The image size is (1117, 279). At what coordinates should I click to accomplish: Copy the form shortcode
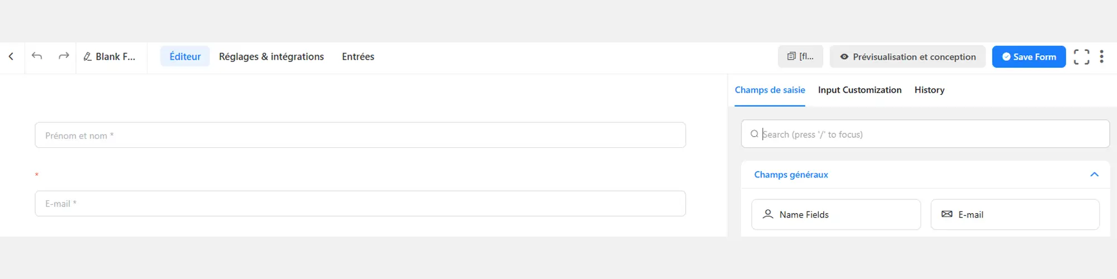(x=800, y=56)
